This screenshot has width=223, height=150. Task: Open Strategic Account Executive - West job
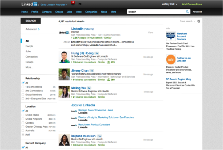pos(96,110)
